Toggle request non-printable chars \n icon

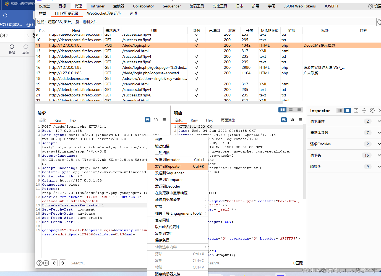156,120
